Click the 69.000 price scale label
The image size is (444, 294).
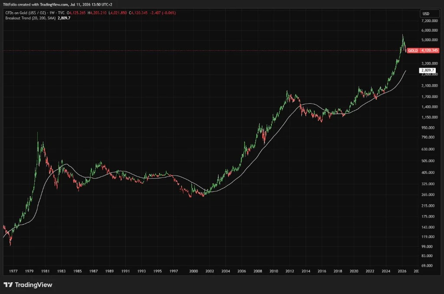(x=427, y=266)
